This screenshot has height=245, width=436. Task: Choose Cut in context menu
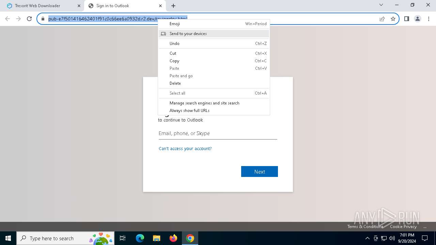[x=214, y=53]
